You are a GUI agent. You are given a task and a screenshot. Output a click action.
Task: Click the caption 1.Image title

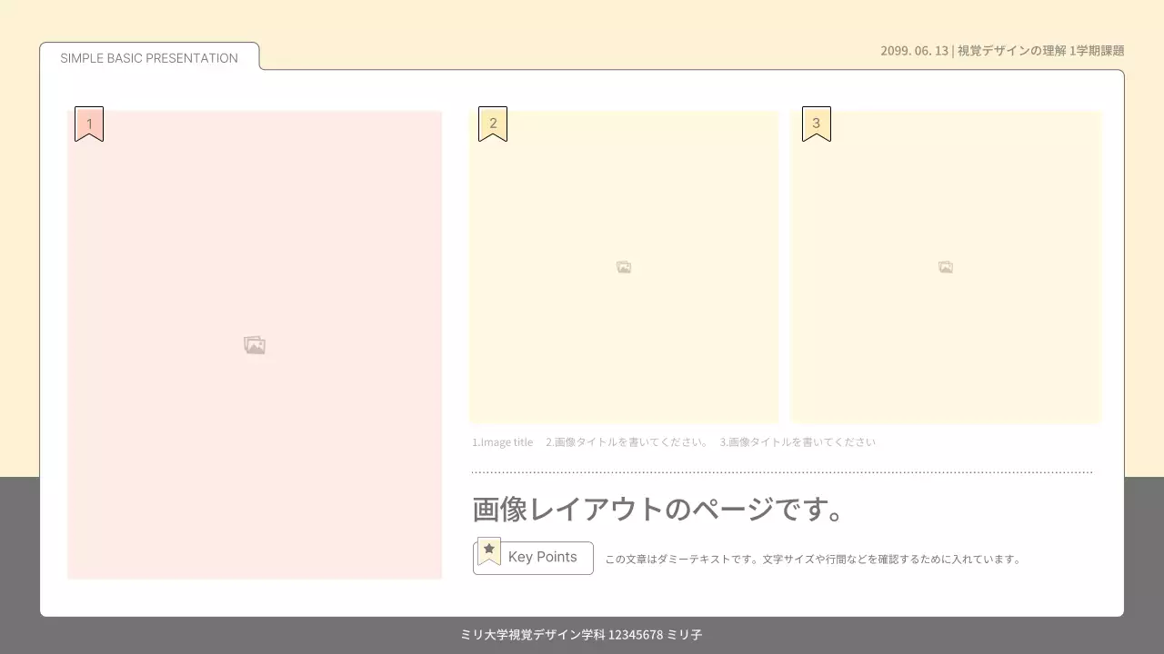[502, 441]
